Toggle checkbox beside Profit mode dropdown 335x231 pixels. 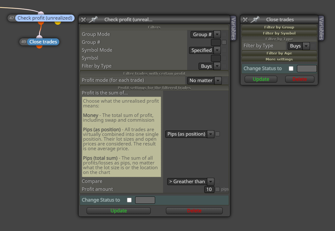225,80
